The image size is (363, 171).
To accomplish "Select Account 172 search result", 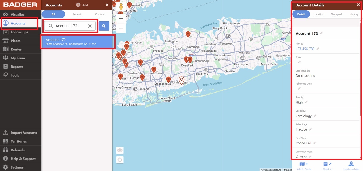I will 78,42.
